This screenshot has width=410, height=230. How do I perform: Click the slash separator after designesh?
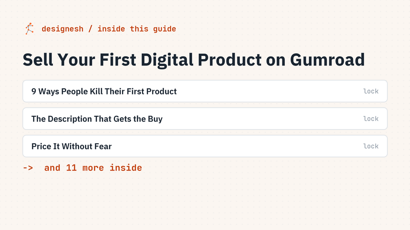(91, 28)
